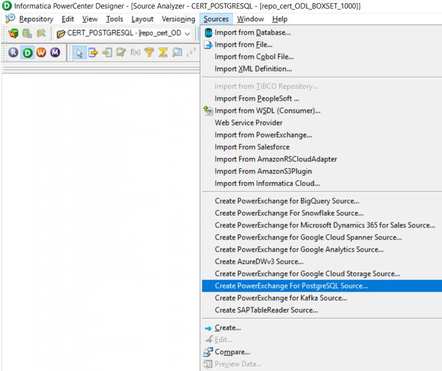
Task: Launch Repository Manager with the R icon
Action: point(14,53)
